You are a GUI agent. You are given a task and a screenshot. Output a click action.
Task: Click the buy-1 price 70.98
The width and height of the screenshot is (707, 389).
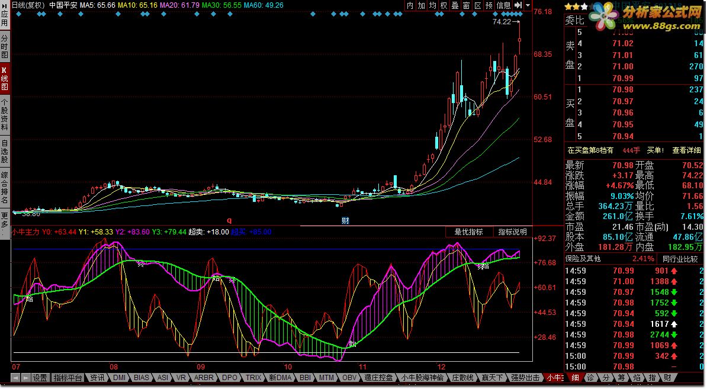click(623, 89)
